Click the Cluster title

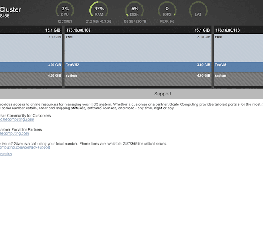tap(10, 9)
